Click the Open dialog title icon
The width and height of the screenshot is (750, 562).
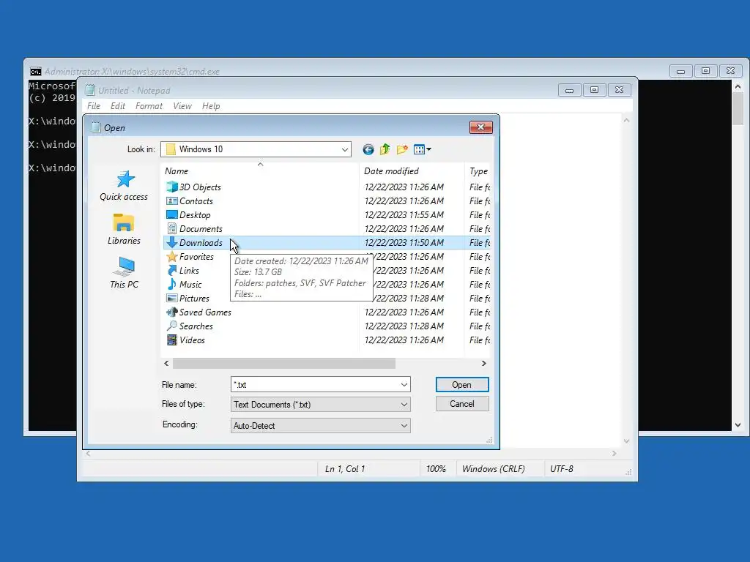tap(96, 127)
